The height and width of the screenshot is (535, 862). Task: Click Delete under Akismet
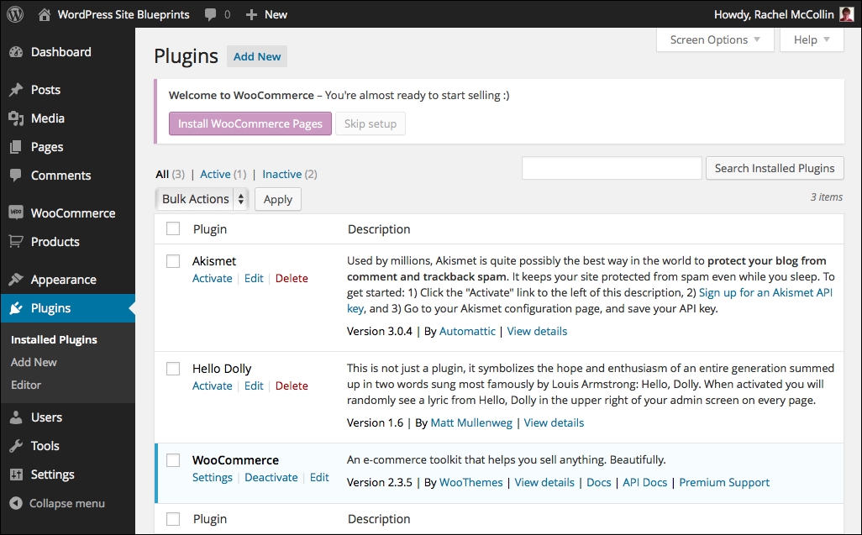[x=292, y=278]
